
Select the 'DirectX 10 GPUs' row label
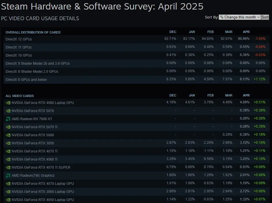click(x=19, y=55)
